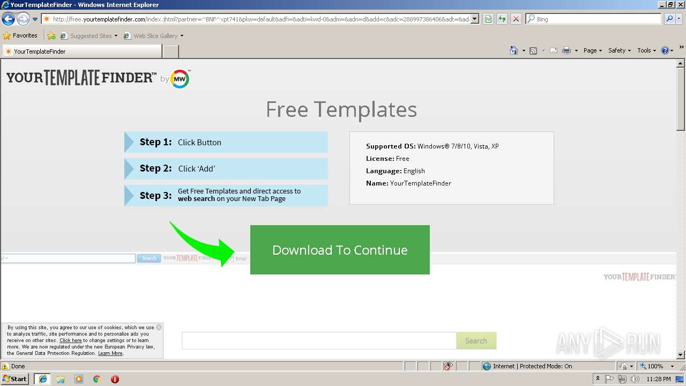The width and height of the screenshot is (686, 386).
Task: Click the 'Free Templates' heading
Action: pos(341,109)
